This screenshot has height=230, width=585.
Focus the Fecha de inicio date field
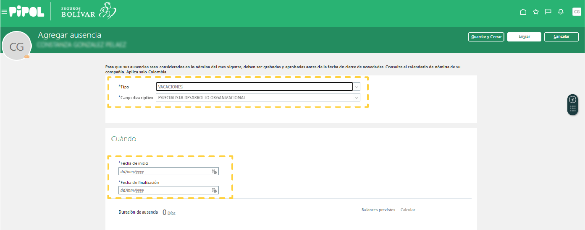pos(165,171)
